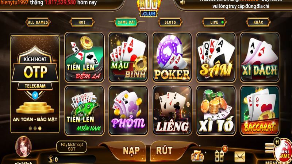292x164 pixels.
Task: Launch the Mậu Binh card game
Action: tap(128, 57)
